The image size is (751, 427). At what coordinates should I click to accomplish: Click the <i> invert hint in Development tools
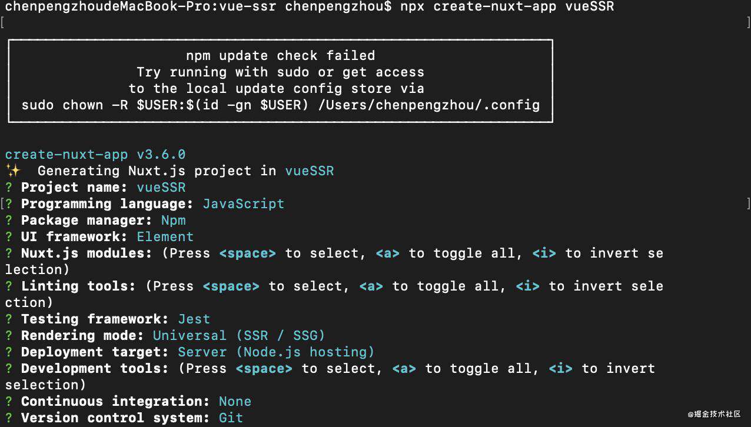click(x=560, y=368)
